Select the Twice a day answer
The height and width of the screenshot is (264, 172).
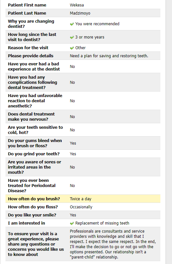click(80, 199)
